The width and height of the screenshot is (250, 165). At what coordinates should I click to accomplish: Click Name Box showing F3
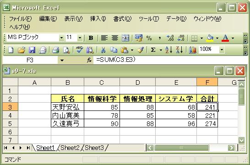point(30,60)
